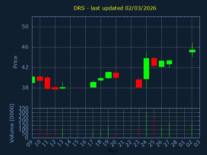Click the Volume (0000) axis label

click(12, 123)
